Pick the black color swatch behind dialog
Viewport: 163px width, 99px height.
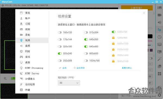pyautogui.click(x=150, y=36)
